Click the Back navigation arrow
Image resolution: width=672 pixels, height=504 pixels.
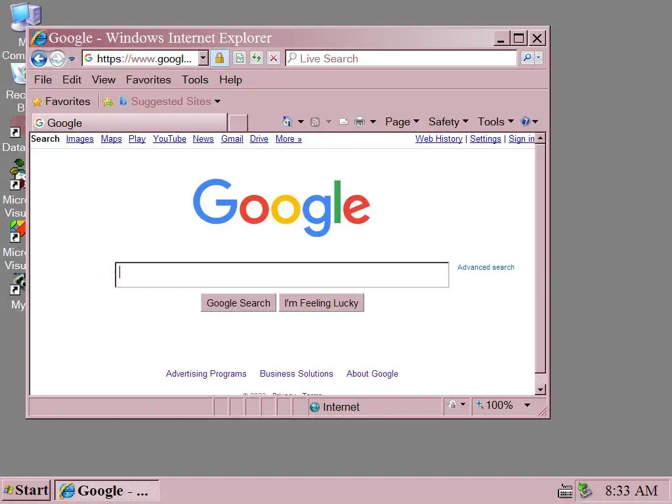[x=39, y=58]
